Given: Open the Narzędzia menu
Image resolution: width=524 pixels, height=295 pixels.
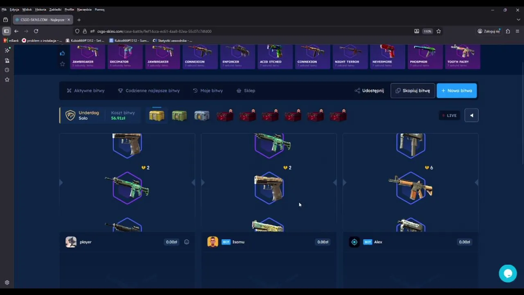Looking at the screenshot, I should point(84,9).
